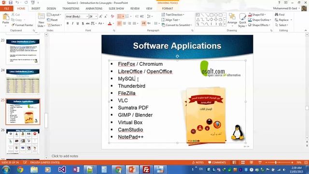The image size is (309, 174).
Task: Switch to the DESIGN tab
Action: 51,9
